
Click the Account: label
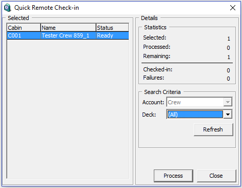tap(153, 102)
